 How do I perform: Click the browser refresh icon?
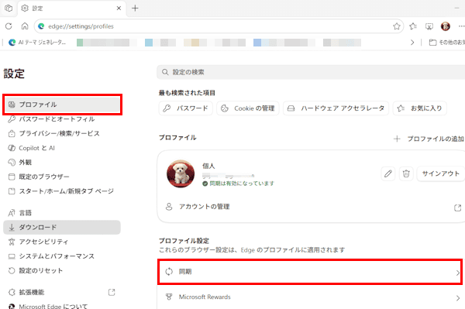(x=9, y=26)
